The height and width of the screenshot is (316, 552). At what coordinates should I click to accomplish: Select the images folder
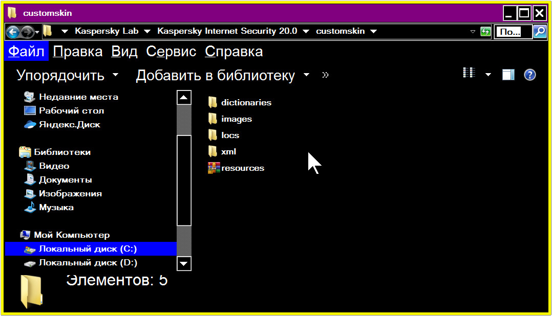[x=236, y=119]
